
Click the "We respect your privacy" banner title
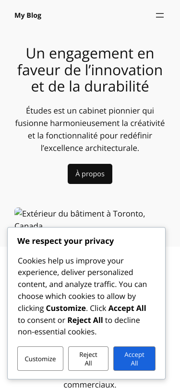pos(66,241)
